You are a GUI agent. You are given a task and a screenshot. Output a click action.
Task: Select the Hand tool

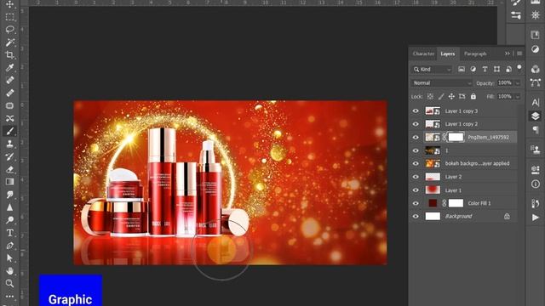point(9,270)
